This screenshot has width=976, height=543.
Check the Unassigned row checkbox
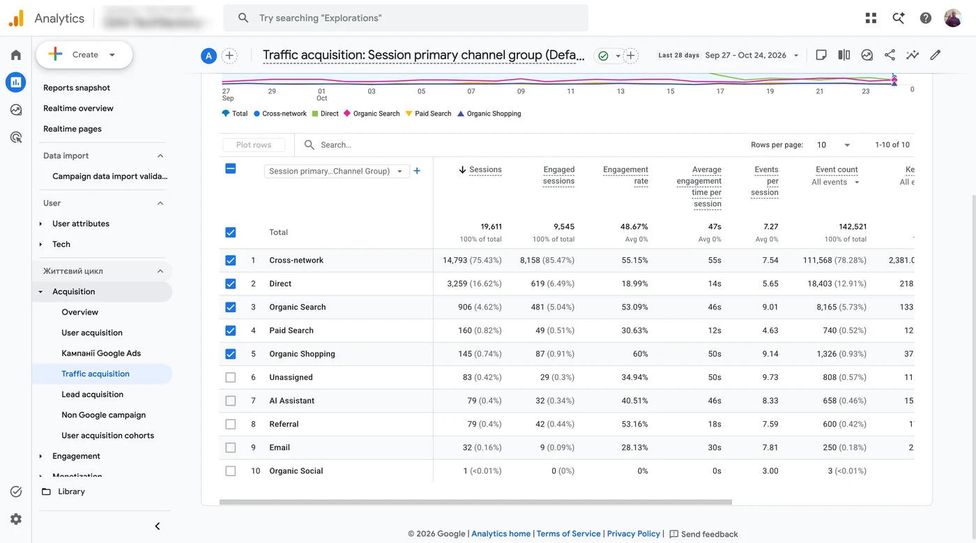(231, 377)
